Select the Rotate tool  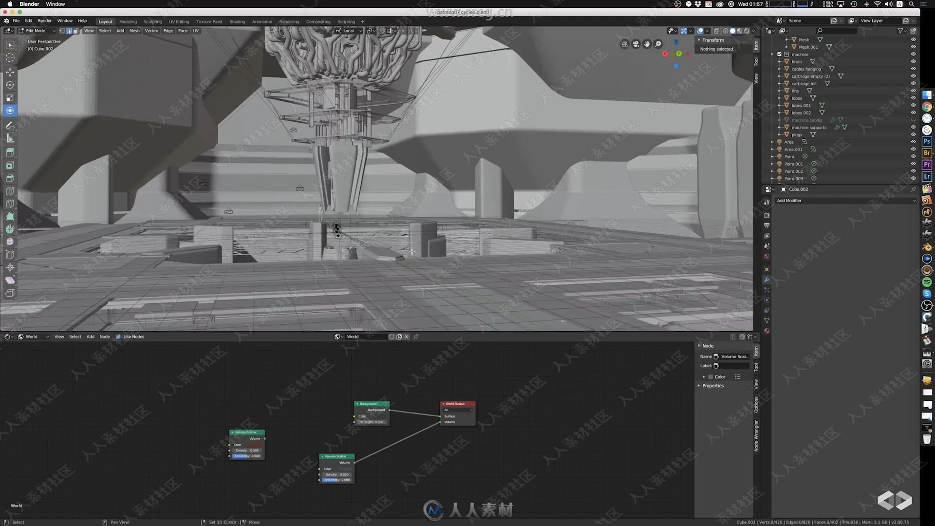coord(10,85)
